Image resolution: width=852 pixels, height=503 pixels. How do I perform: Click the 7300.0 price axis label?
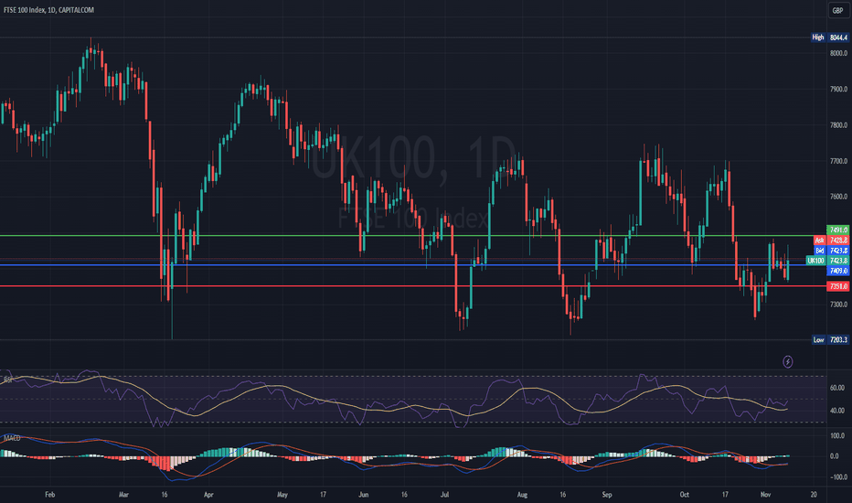tap(838, 305)
